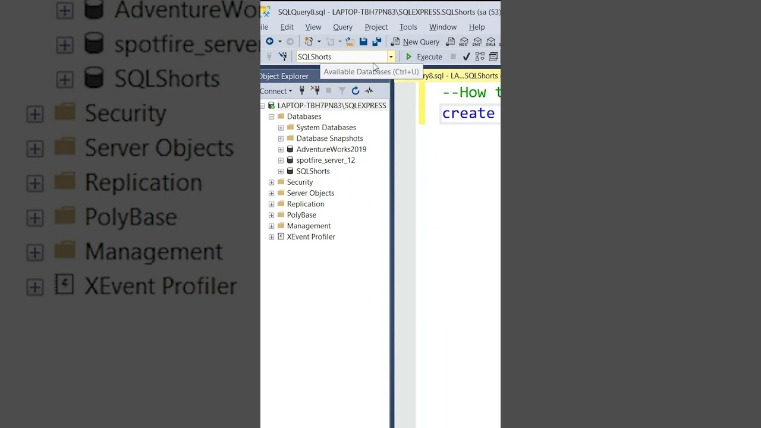Click the Open File folder icon

(350, 42)
